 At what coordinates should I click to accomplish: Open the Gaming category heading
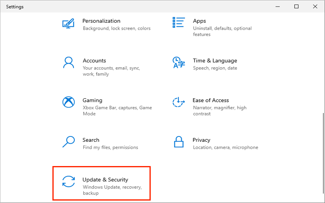point(93,100)
